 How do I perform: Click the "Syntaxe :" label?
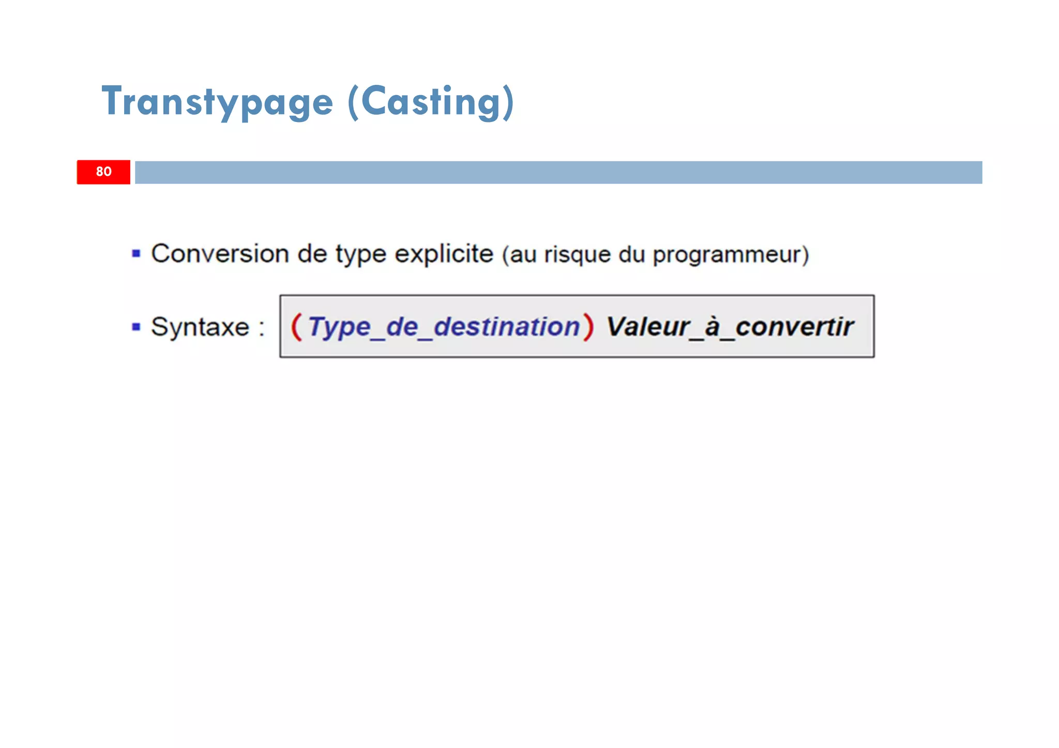(208, 327)
